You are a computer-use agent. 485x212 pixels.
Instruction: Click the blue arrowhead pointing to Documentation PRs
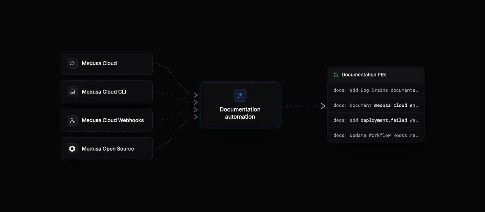pos(323,106)
